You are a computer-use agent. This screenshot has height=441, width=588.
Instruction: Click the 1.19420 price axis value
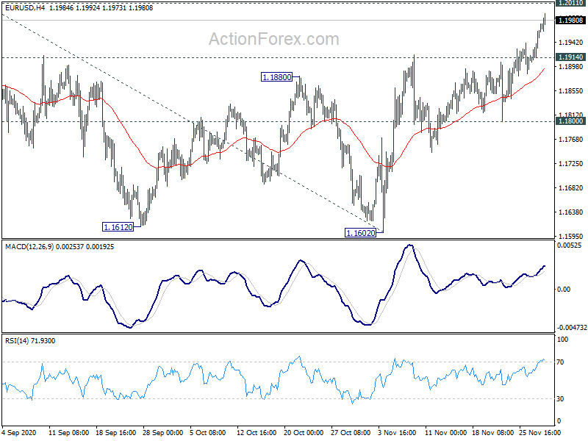[571, 43]
